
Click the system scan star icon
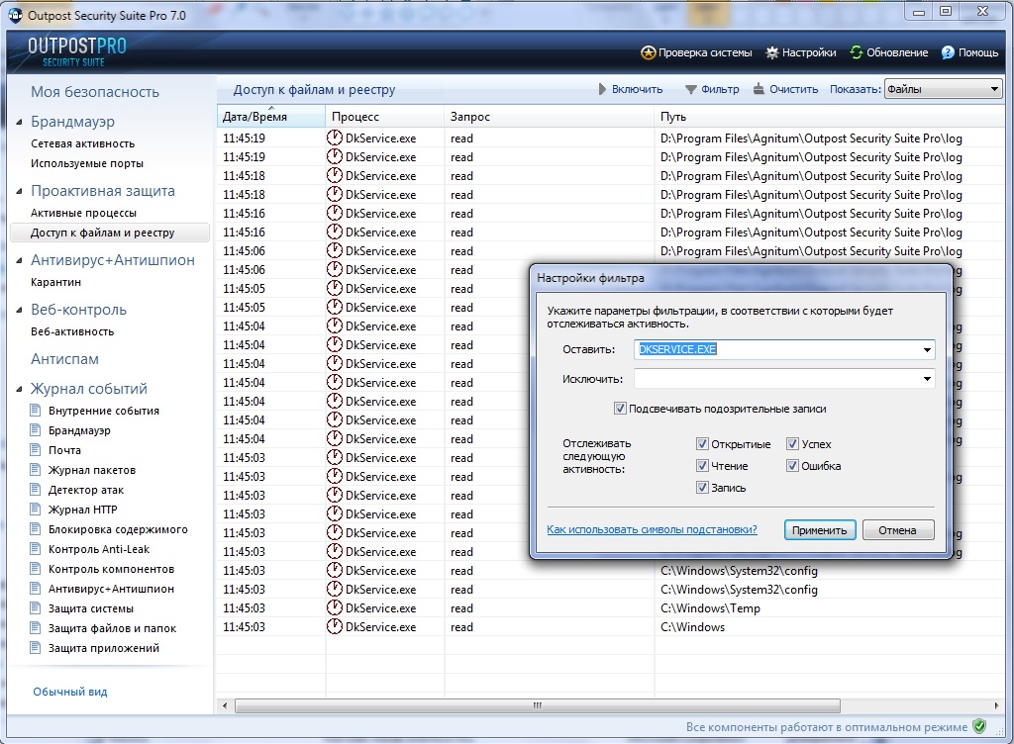[x=648, y=52]
